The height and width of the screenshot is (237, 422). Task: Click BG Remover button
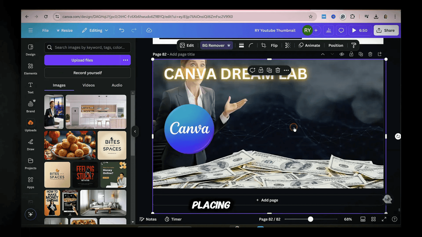[x=216, y=45]
